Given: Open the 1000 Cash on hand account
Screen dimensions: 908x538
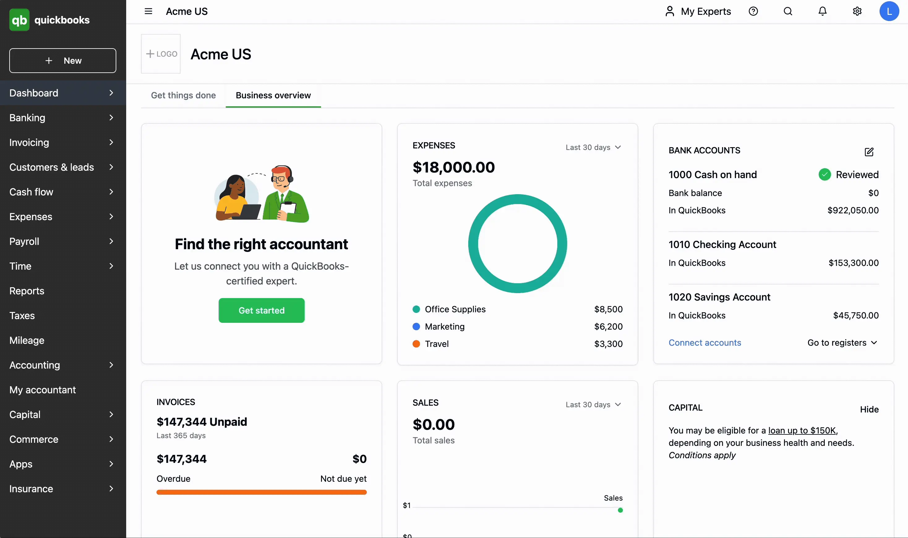Looking at the screenshot, I should click(x=713, y=174).
